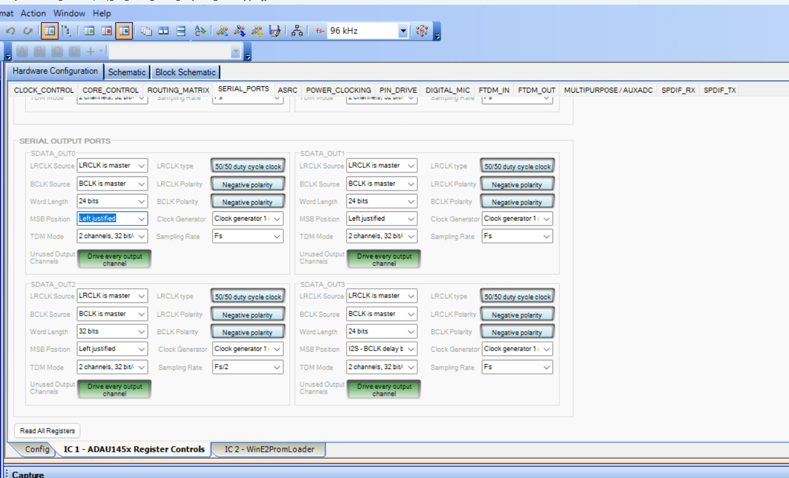Select the CLOCK_CONTROL tab
This screenshot has height=478, width=789.
[x=44, y=90]
